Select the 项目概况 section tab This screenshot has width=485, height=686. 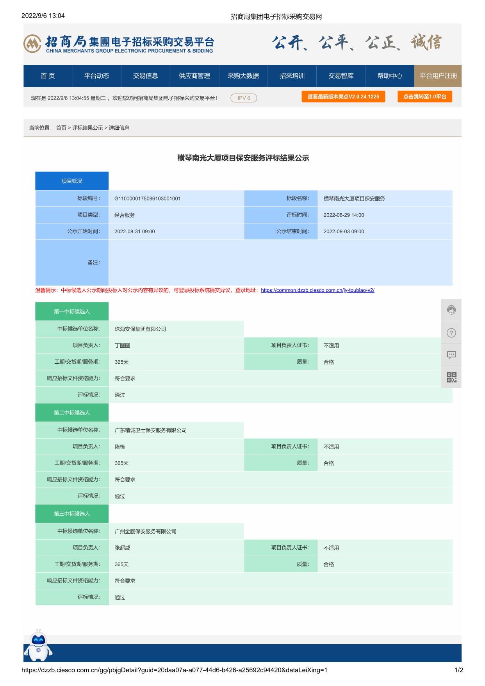[x=72, y=181]
